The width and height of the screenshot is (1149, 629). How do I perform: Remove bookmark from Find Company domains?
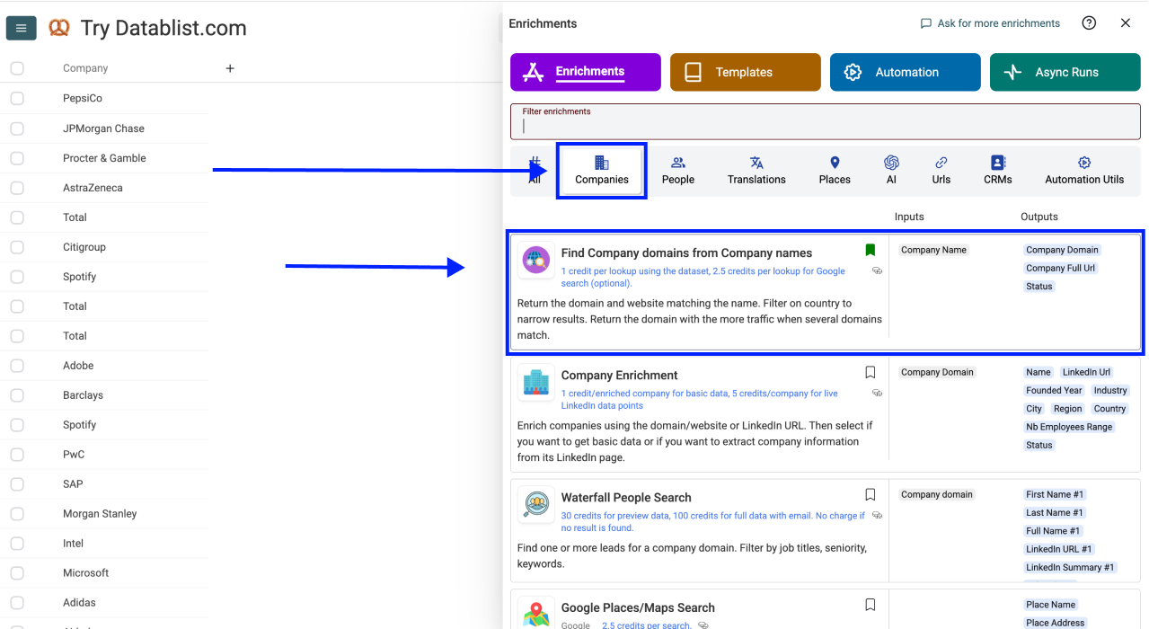(x=870, y=250)
